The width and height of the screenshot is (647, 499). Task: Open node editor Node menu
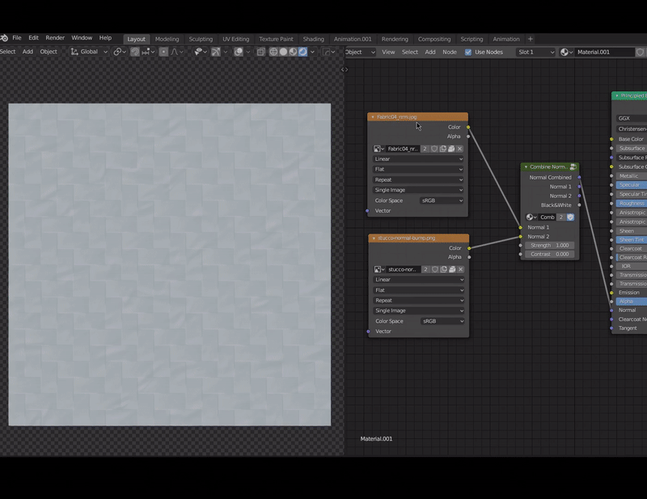click(450, 53)
